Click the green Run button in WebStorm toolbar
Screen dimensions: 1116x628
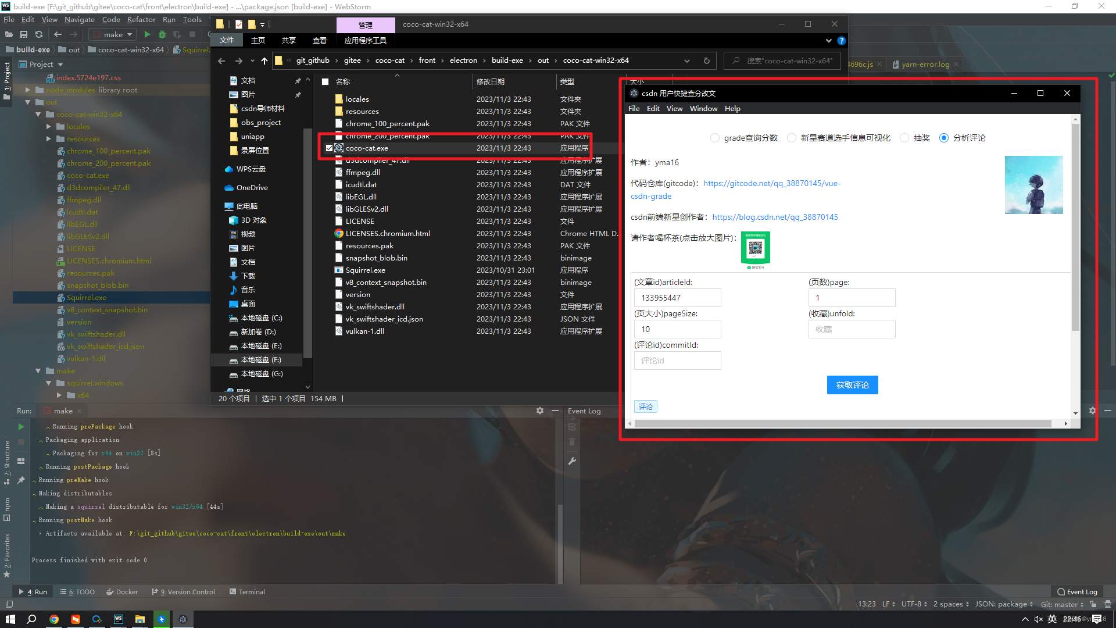pyautogui.click(x=147, y=35)
